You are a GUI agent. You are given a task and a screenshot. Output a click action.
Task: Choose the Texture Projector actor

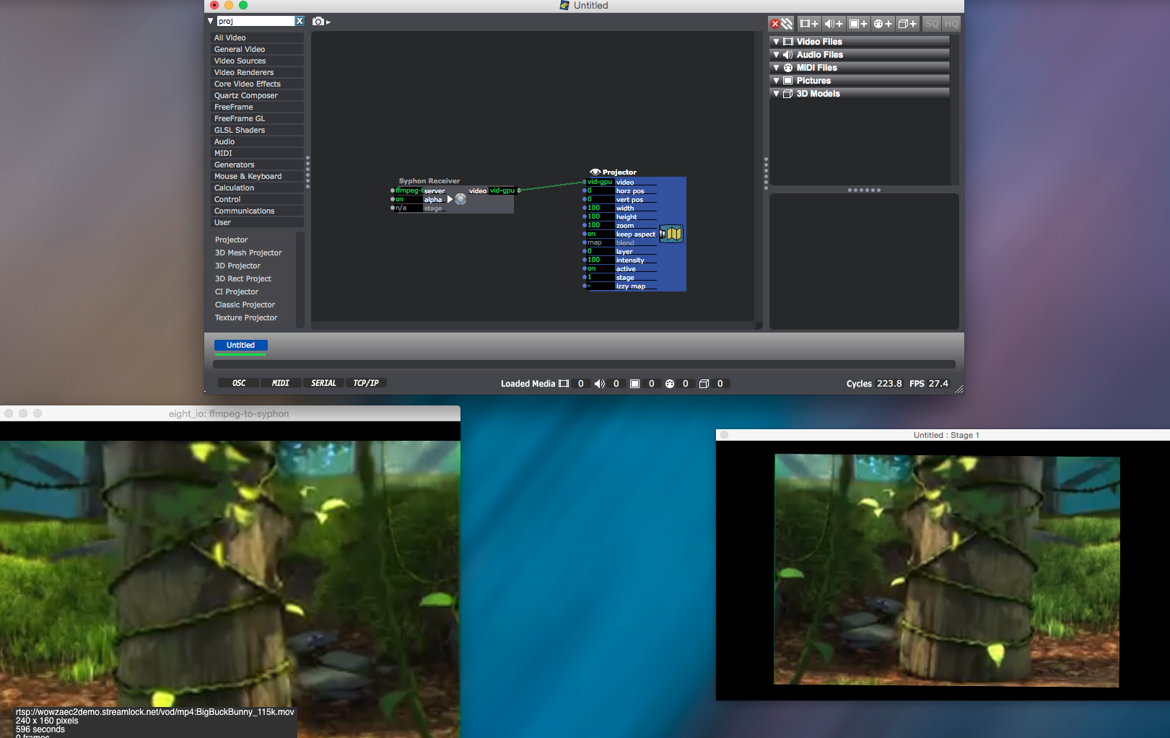pyautogui.click(x=246, y=317)
